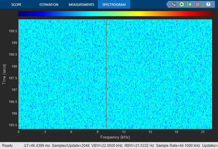218x149 pixels.
Task: Open the MEASUREMENTS tab
Action: (x=81, y=5)
